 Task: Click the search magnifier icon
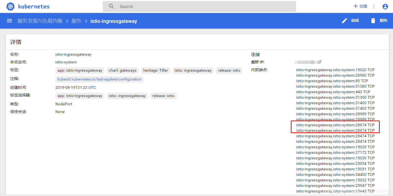click(x=111, y=6)
